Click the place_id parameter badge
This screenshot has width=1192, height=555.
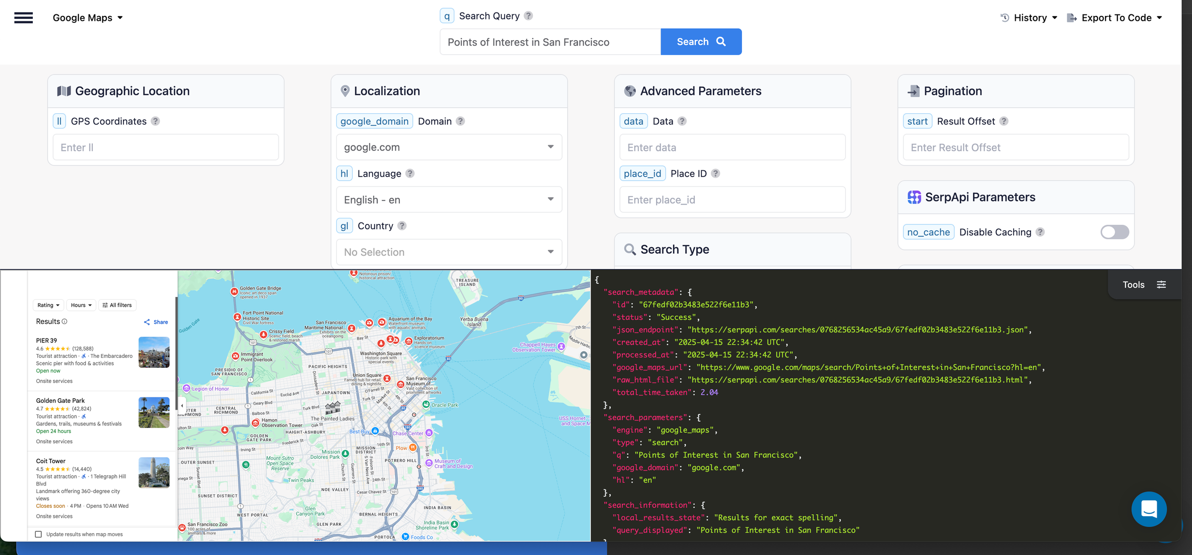tap(642, 173)
